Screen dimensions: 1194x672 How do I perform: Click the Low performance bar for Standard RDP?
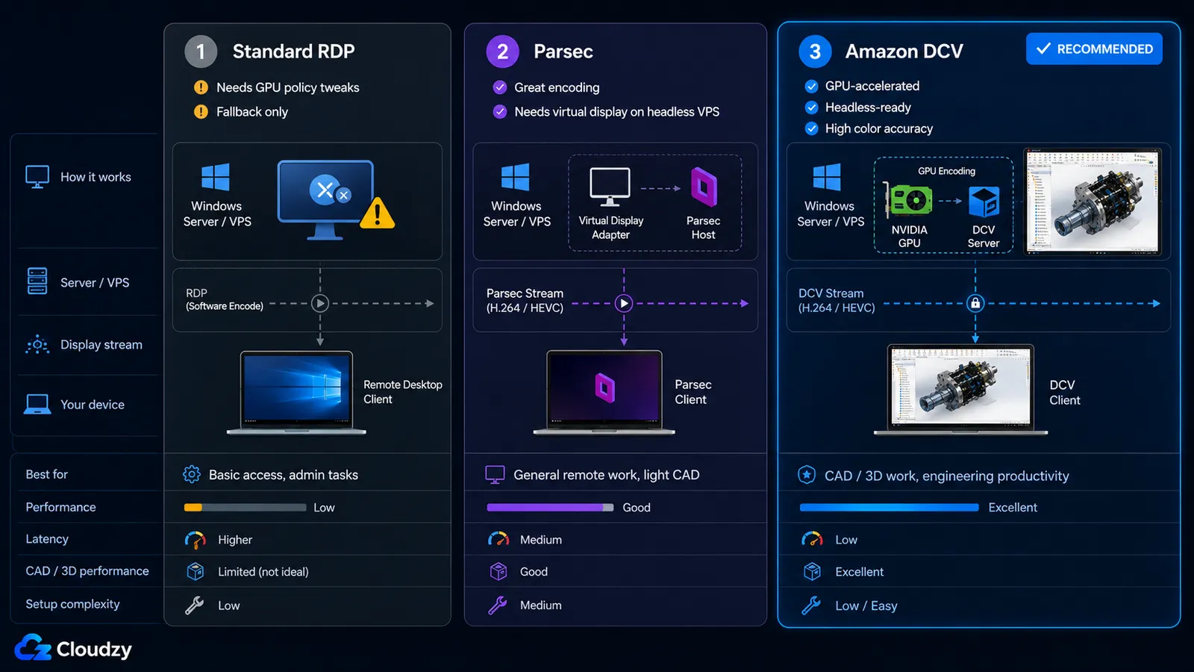tap(246, 507)
